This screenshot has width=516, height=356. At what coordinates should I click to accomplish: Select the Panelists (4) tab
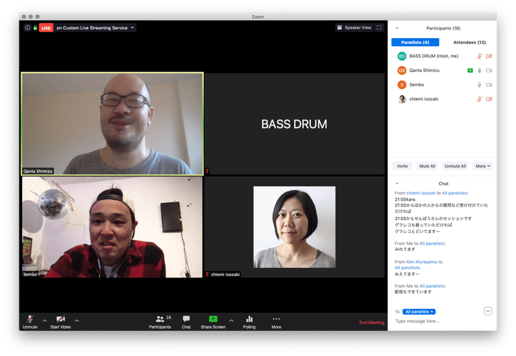click(x=415, y=42)
